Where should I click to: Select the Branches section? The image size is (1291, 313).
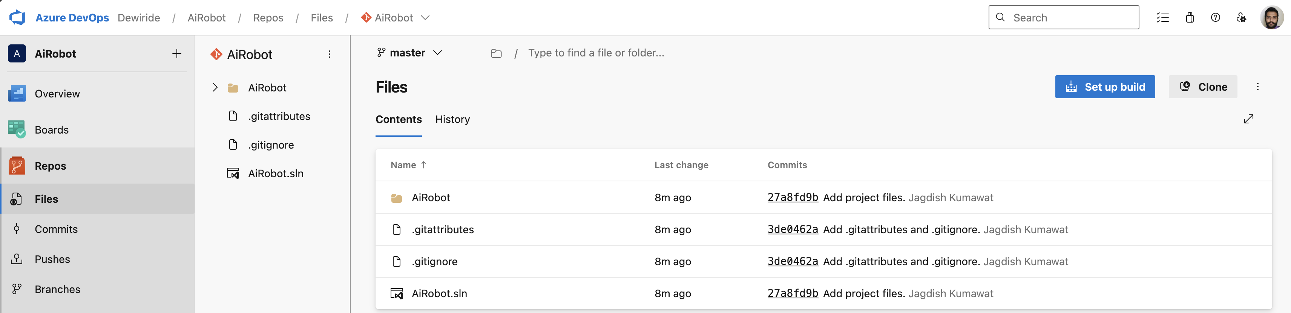click(x=57, y=289)
